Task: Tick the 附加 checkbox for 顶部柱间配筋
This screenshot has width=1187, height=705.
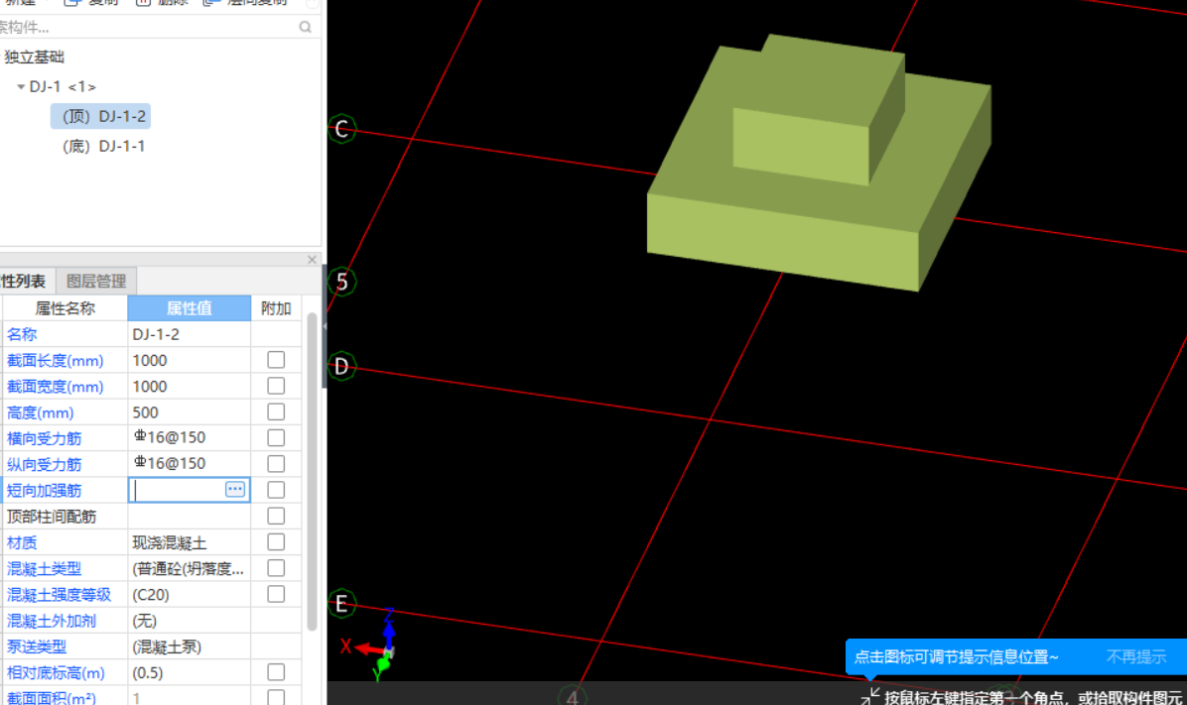Action: point(276,516)
